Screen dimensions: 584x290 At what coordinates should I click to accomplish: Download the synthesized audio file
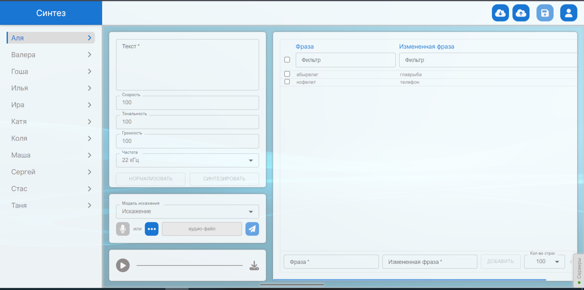click(254, 266)
